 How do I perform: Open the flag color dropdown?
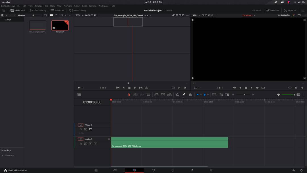tap(201, 95)
